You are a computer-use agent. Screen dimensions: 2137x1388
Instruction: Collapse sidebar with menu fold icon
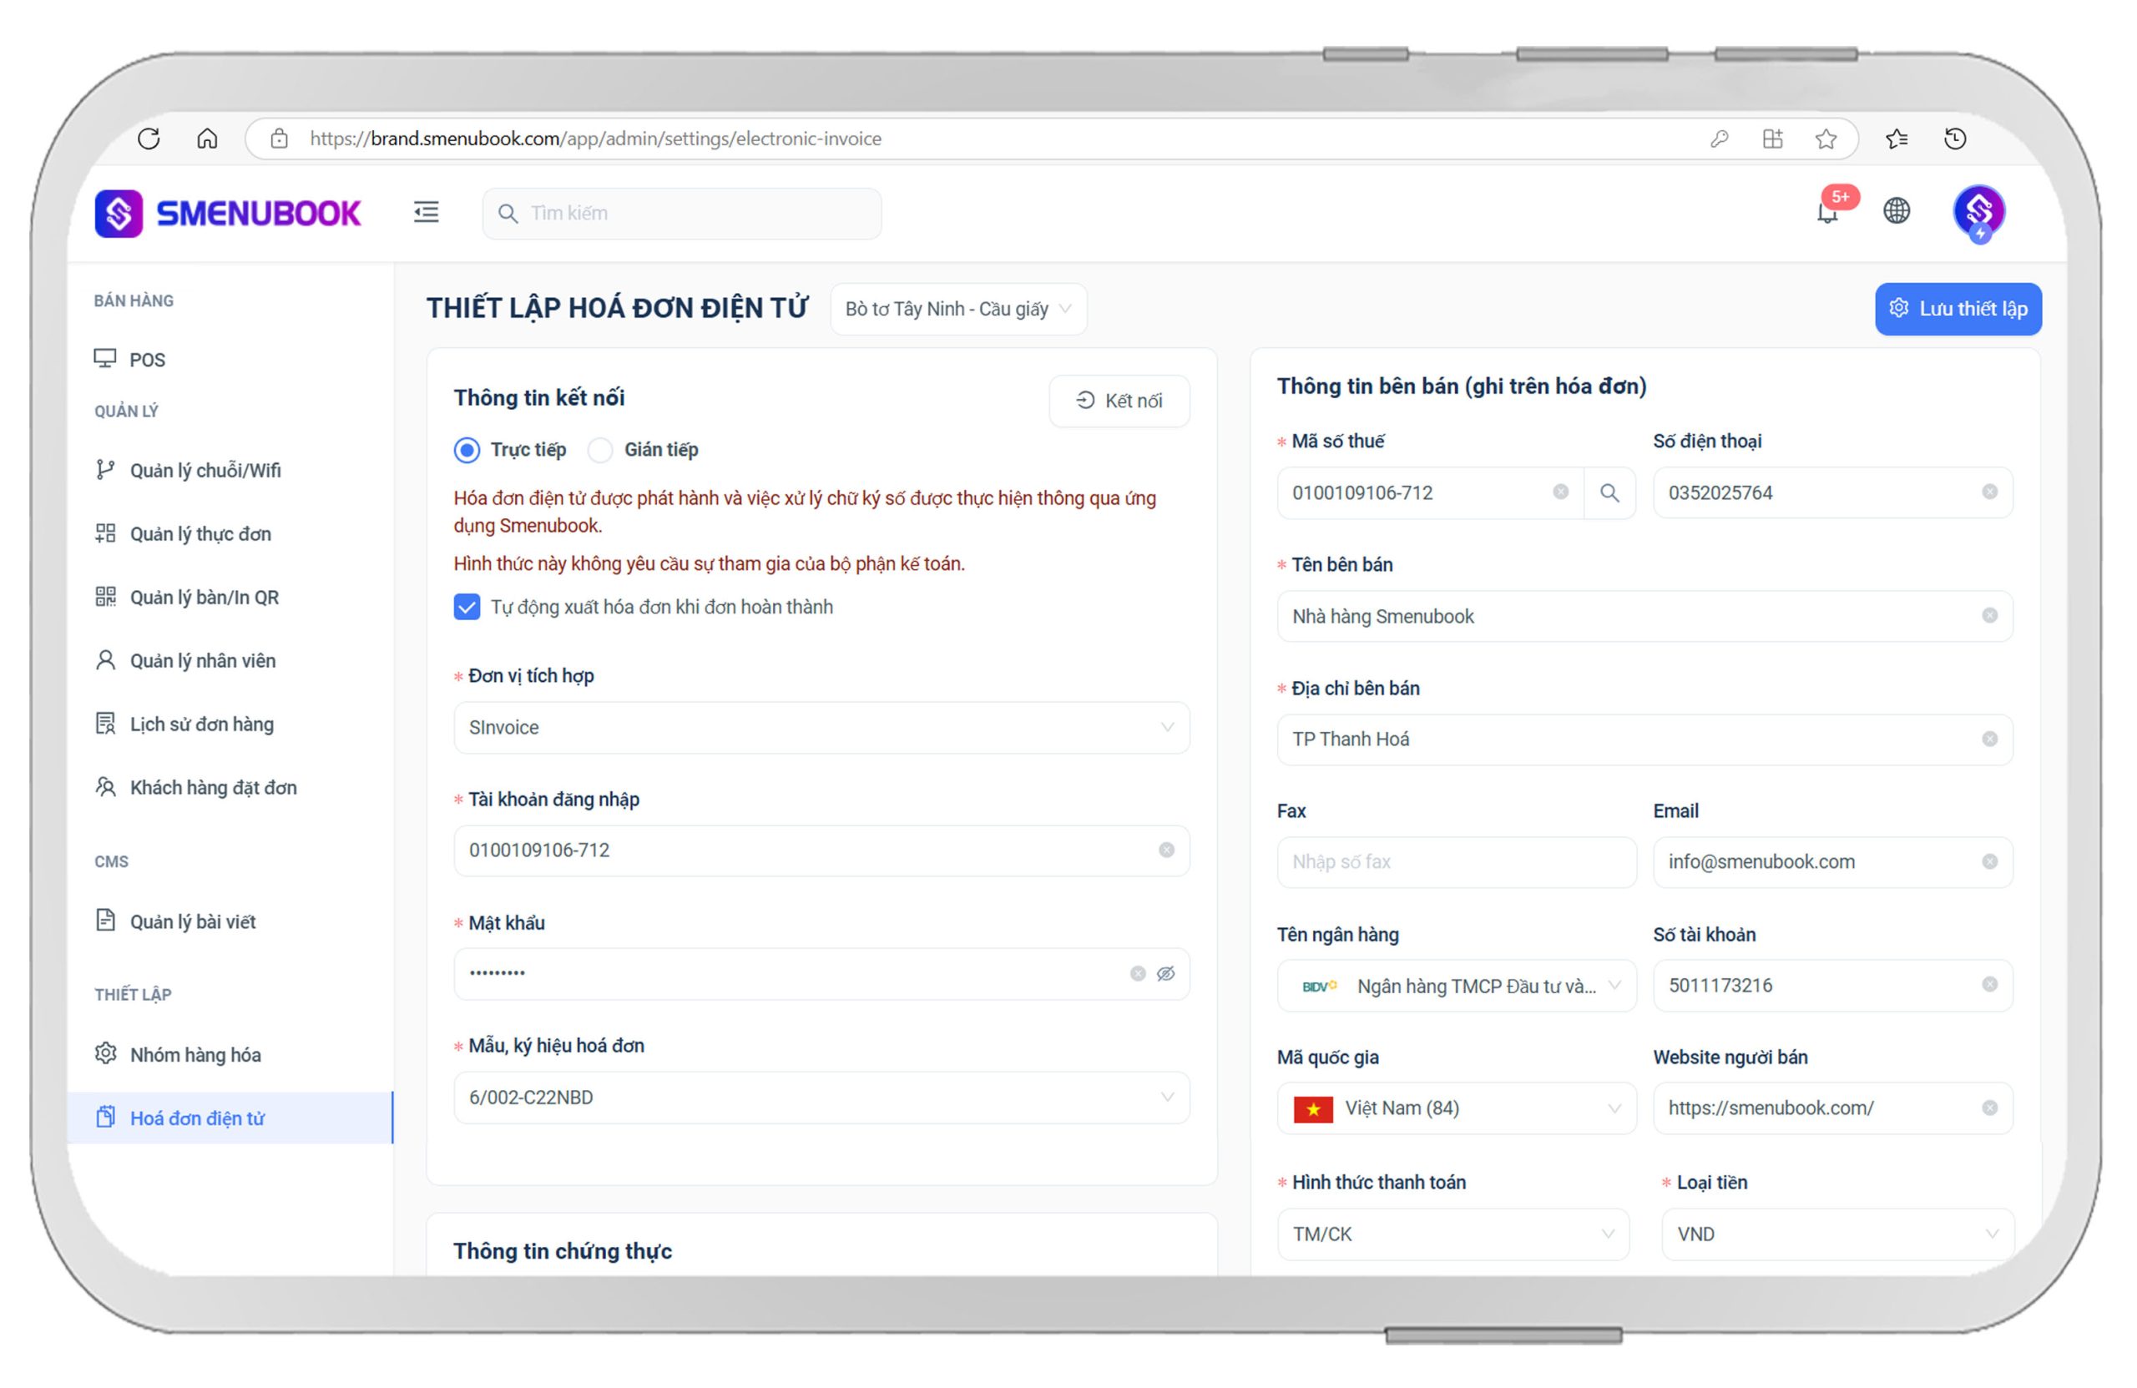tap(426, 213)
